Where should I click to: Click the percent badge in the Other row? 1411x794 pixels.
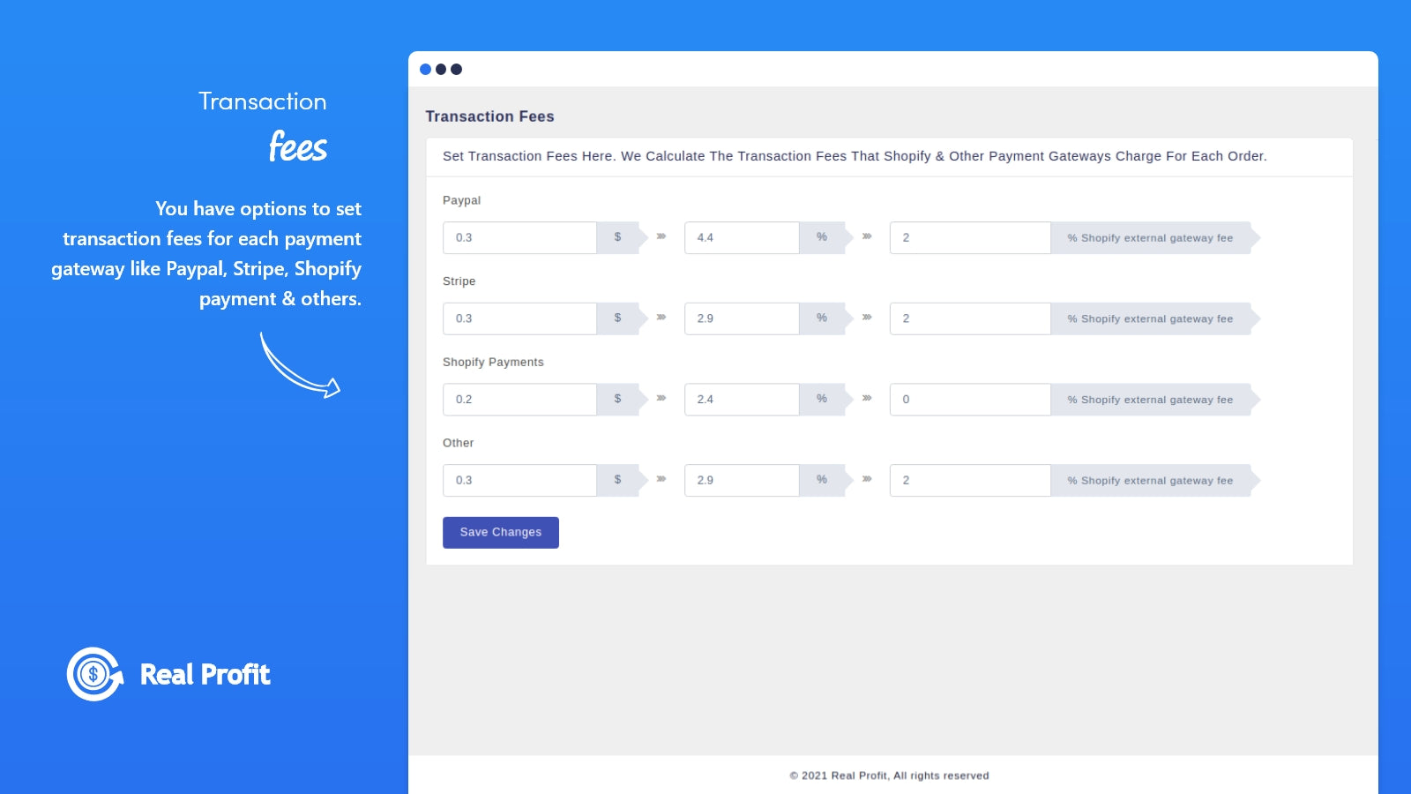tap(822, 480)
